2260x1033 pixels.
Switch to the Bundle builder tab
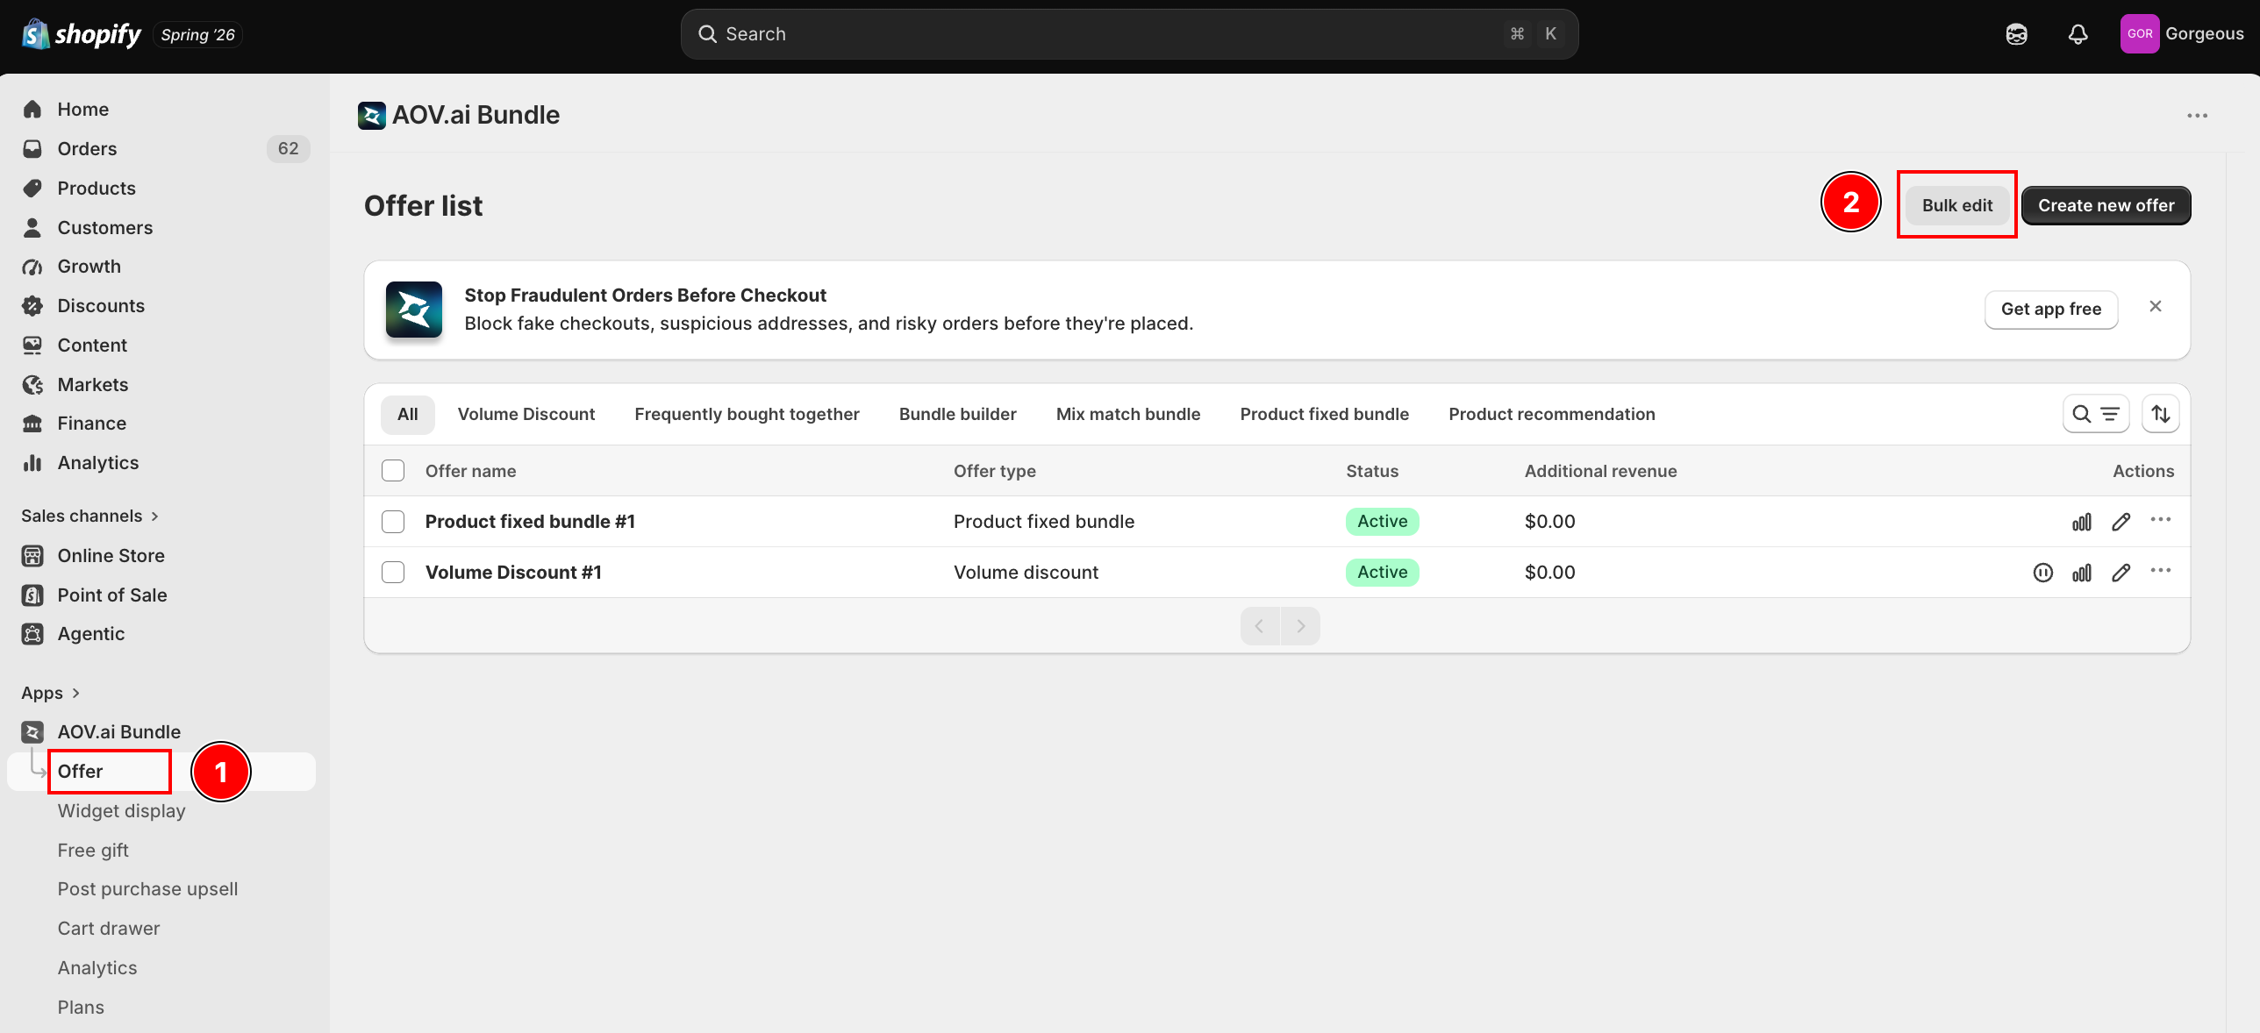point(958,414)
